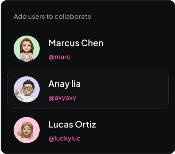Screen dimensions: 175x154
Task: Select the Anay lia name label
Action: point(64,84)
